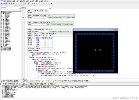
Task: Click the binoculars icon in the toolbar
Action: 52,3
